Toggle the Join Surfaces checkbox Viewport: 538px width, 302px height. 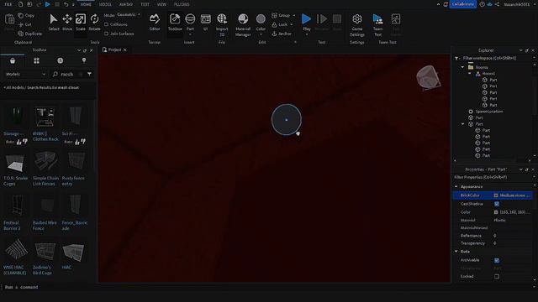point(107,34)
